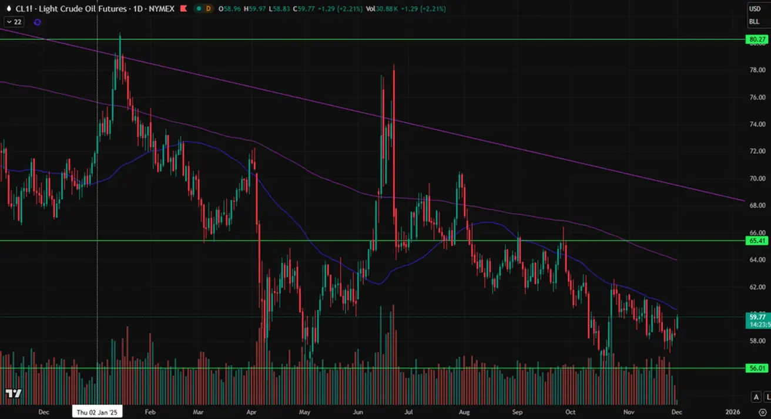Open the TradingView logo at bottom left
Viewport: 771px width, 419px height.
(x=13, y=393)
